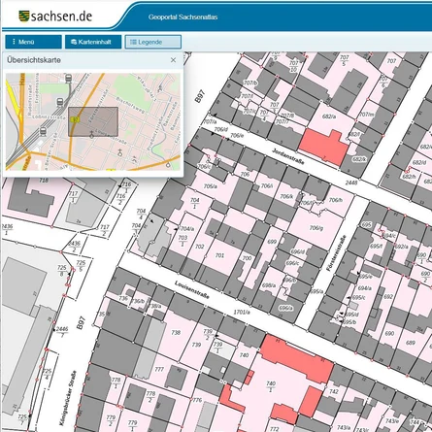Select parcel 777 on the map
This screenshot has width=432, height=432.
coord(159,369)
